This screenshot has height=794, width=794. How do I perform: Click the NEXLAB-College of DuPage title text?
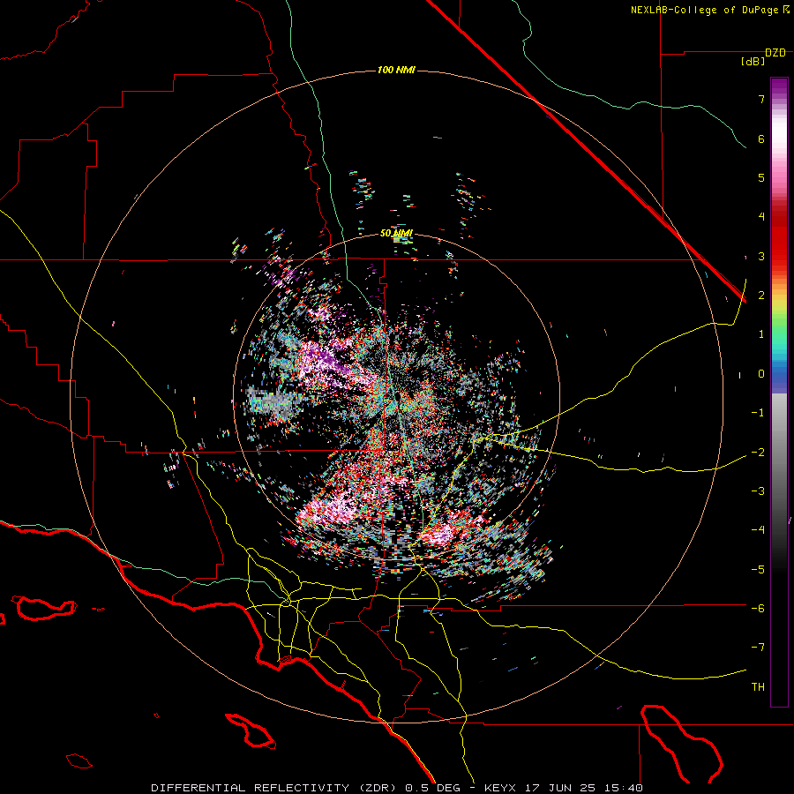point(705,10)
